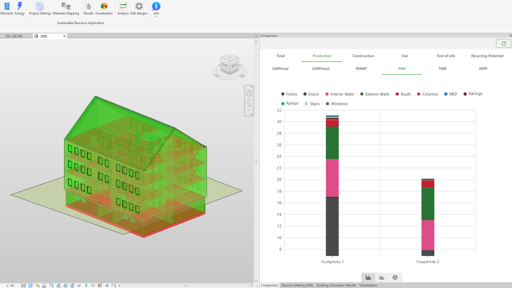This screenshot has height=288, width=512.
Task: Open the Decision Making (DM) bottom tab
Action: pos(297,286)
